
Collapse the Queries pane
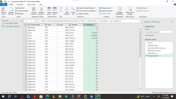[x=21, y=20]
